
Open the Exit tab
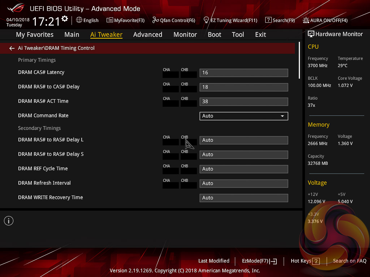261,35
